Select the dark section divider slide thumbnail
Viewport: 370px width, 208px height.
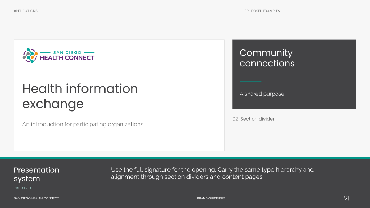point(294,74)
